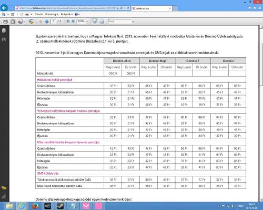Show hidden tray icons arrow

coord(218,206)
